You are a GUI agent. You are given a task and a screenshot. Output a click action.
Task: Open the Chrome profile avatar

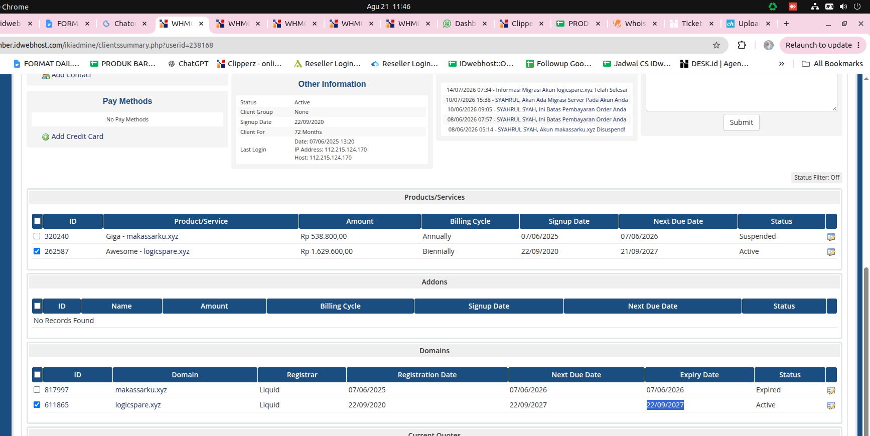pyautogui.click(x=768, y=45)
